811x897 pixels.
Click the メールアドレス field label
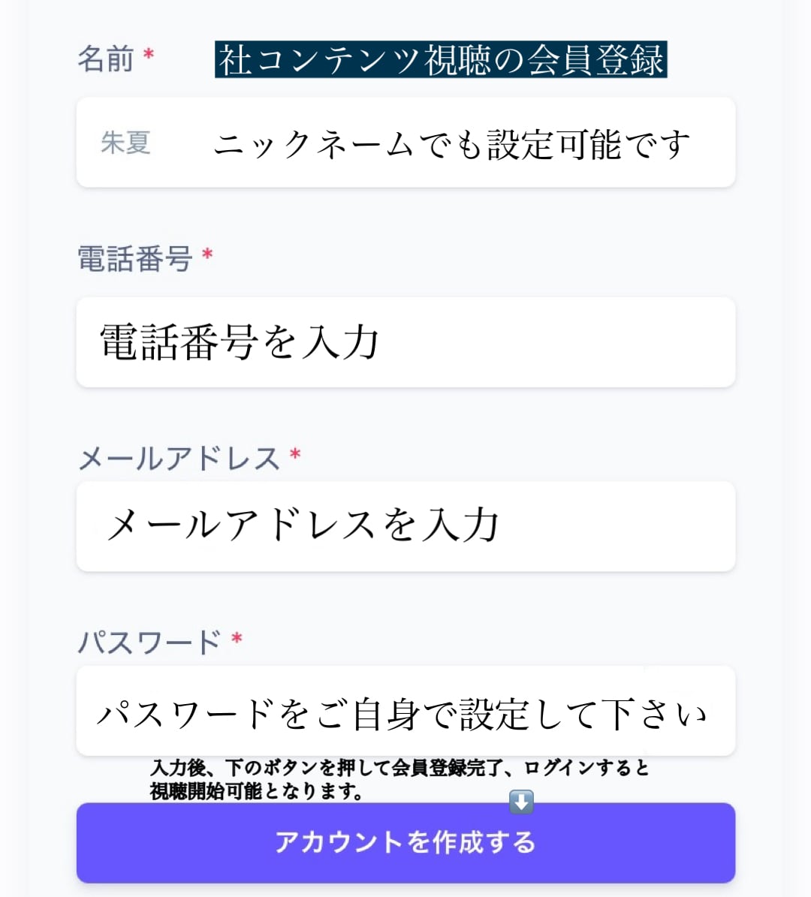coord(179,458)
